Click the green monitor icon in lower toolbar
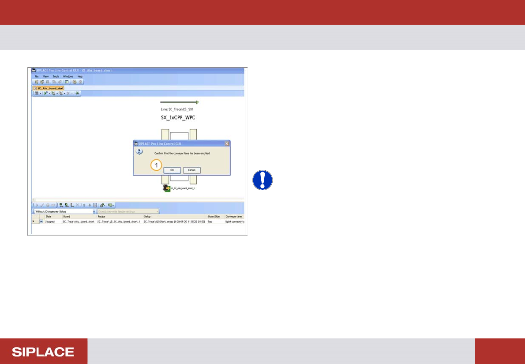Viewport: 525px width, 364px height. coord(109,205)
